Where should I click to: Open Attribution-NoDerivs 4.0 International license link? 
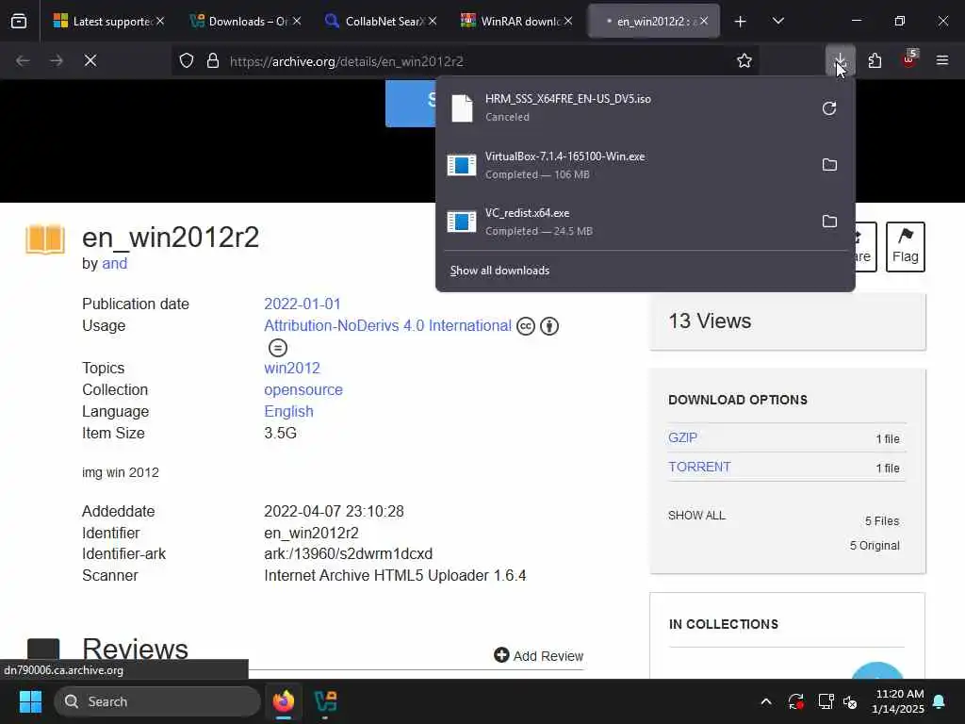click(387, 325)
